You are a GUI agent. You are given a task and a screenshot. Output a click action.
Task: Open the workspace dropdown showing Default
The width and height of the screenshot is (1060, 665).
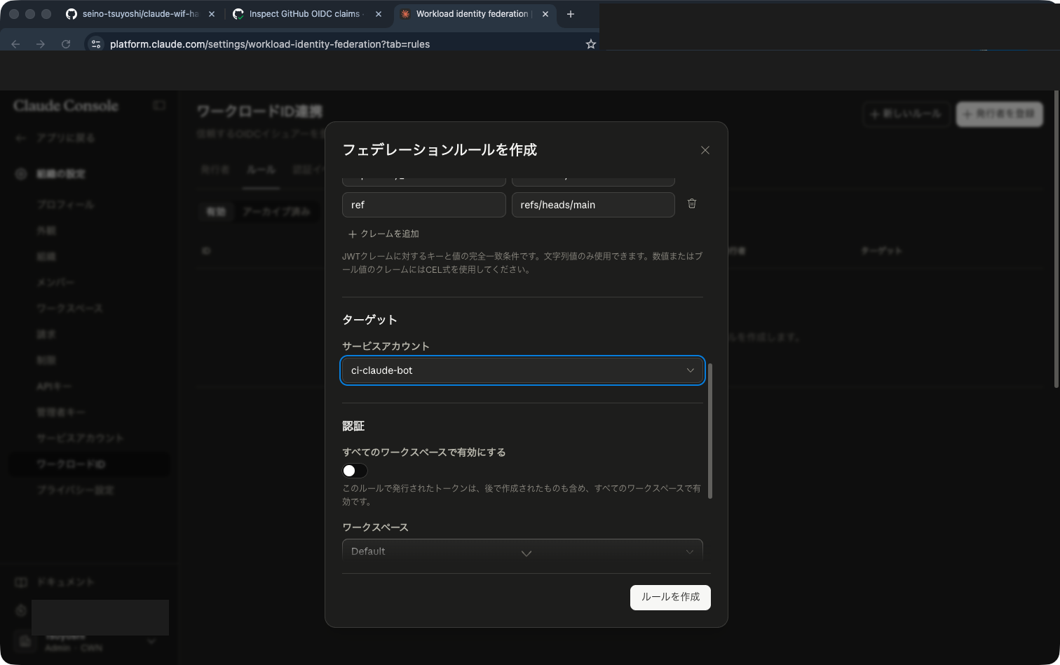522,551
